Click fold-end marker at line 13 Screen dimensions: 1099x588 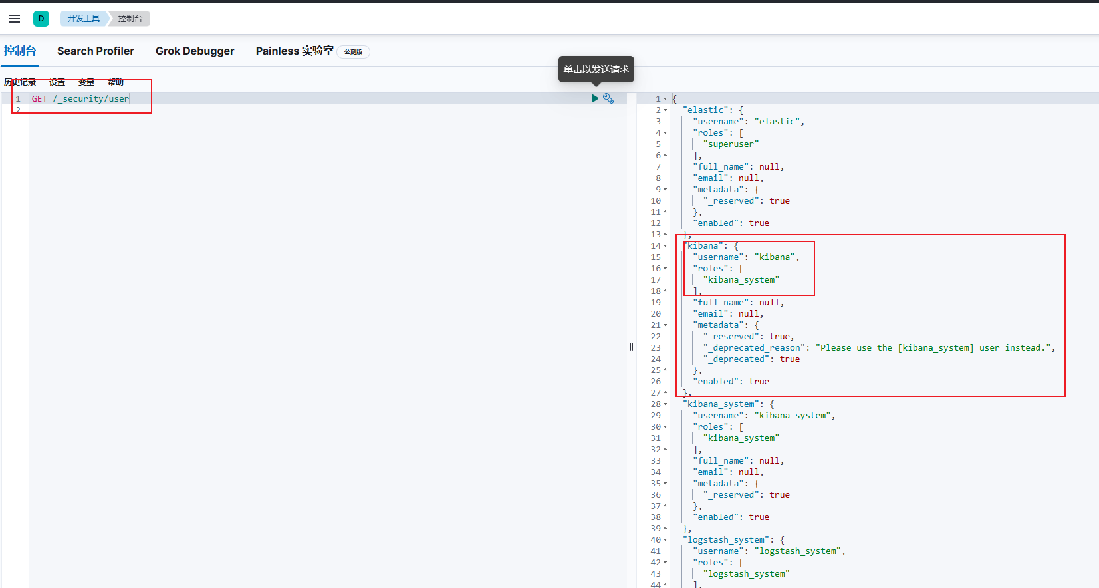tap(666, 235)
